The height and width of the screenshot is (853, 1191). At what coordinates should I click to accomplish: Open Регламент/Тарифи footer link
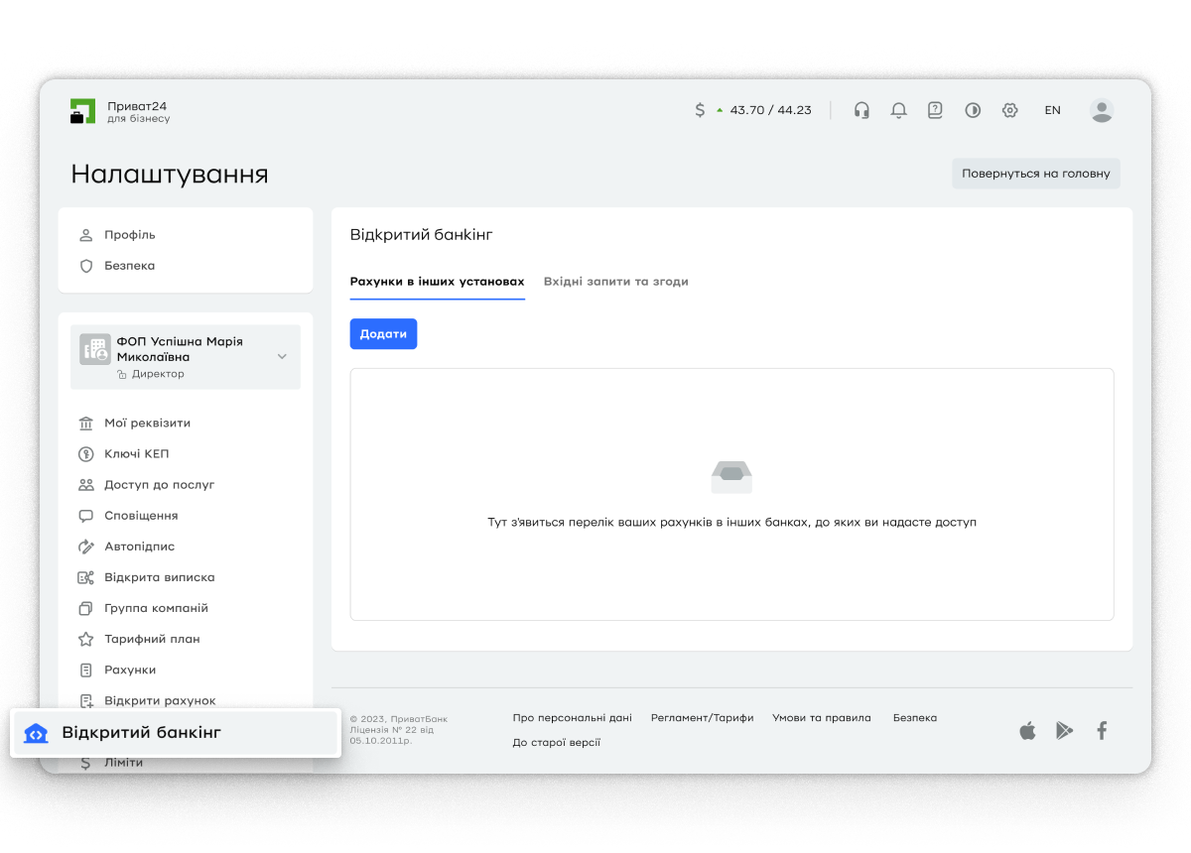click(702, 718)
